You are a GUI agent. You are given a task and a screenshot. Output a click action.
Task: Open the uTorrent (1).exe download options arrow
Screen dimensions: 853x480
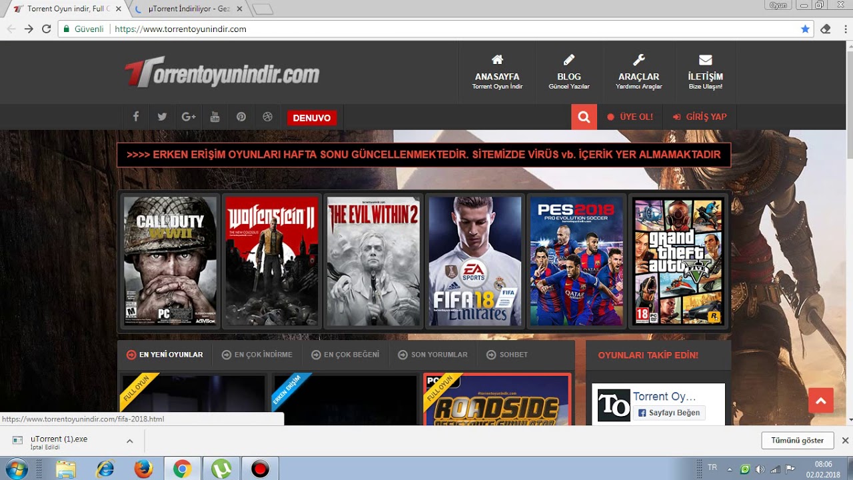point(129,441)
